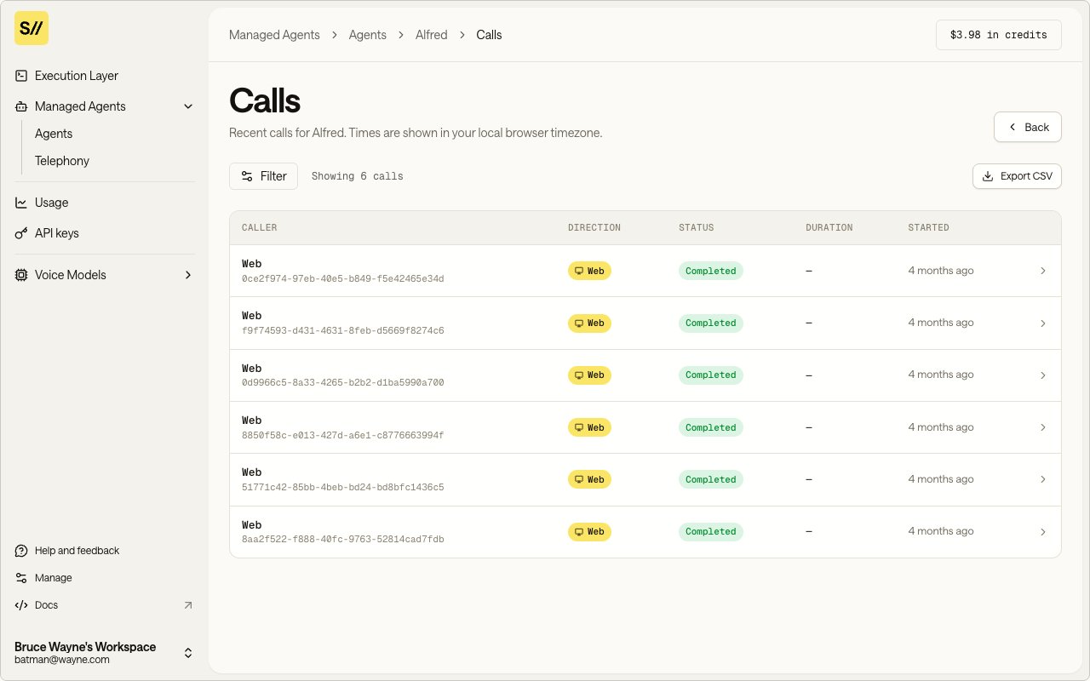Open the Filter button

263,176
